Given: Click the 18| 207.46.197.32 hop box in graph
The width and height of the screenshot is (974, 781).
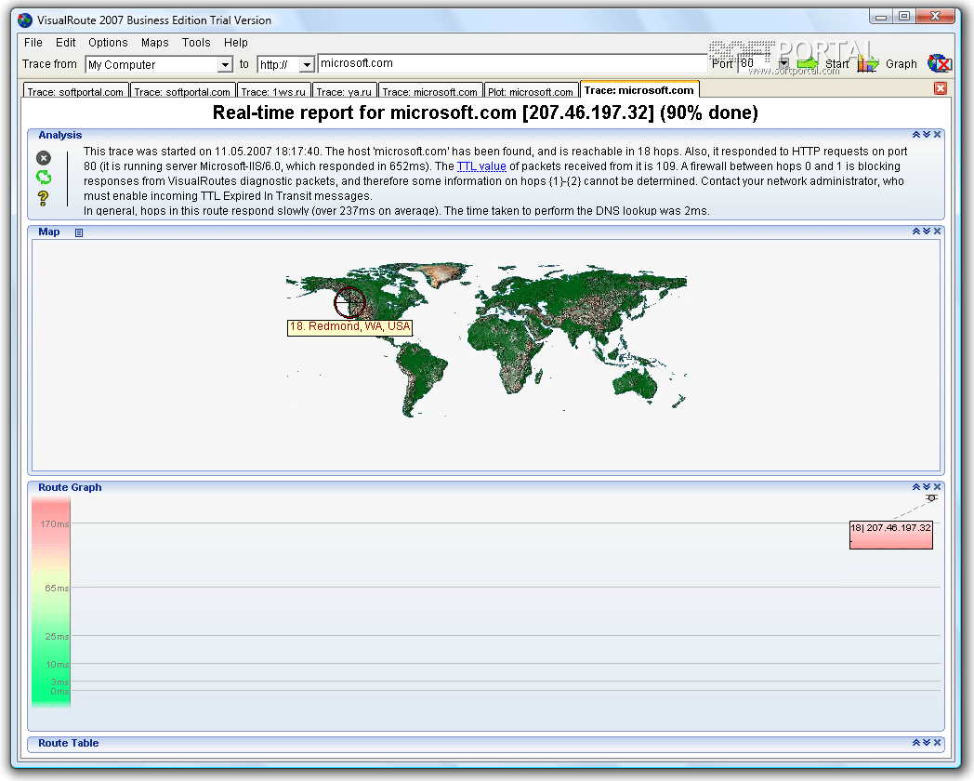Looking at the screenshot, I should 890,535.
